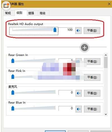The height and width of the screenshot is (132, 112).
Task: Switch to the 常规 tab
Action: coord(8,13)
